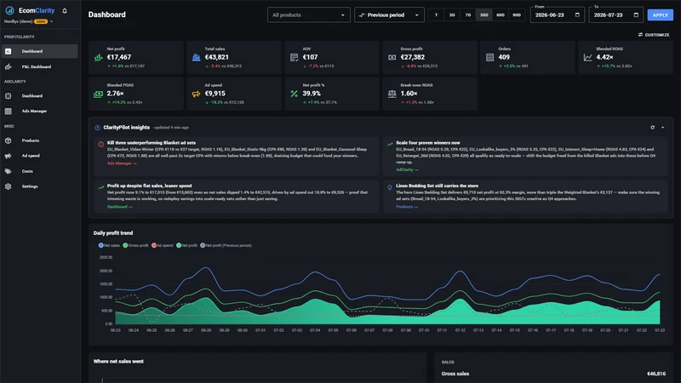The height and width of the screenshot is (383, 681).
Task: Click the Net profit card icon
Action: click(x=98, y=57)
